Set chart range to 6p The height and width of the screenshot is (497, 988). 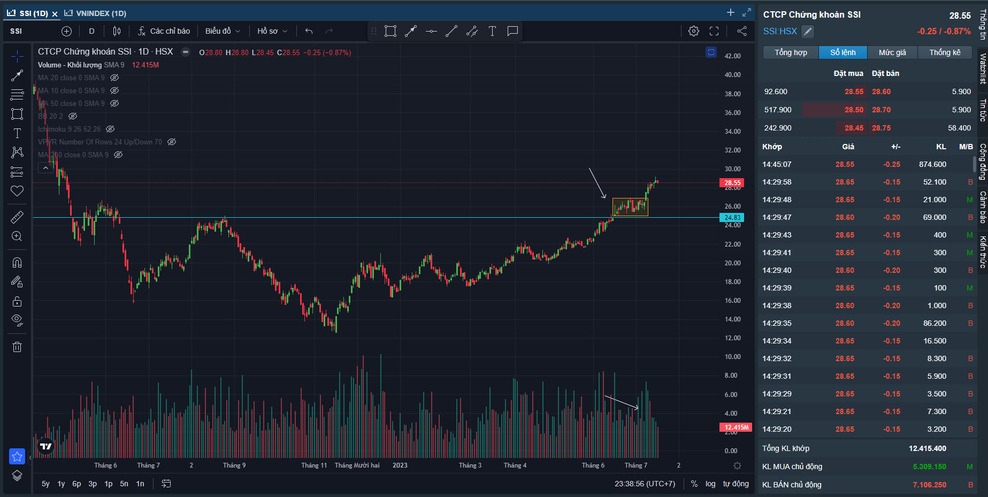click(x=76, y=484)
